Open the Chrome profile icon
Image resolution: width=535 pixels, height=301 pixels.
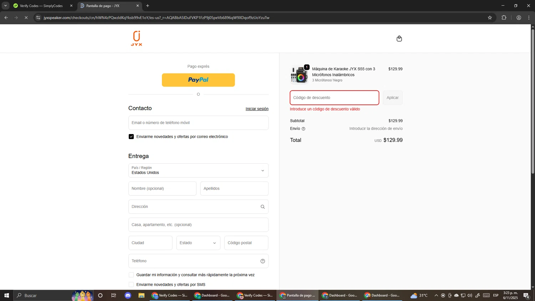tap(519, 17)
